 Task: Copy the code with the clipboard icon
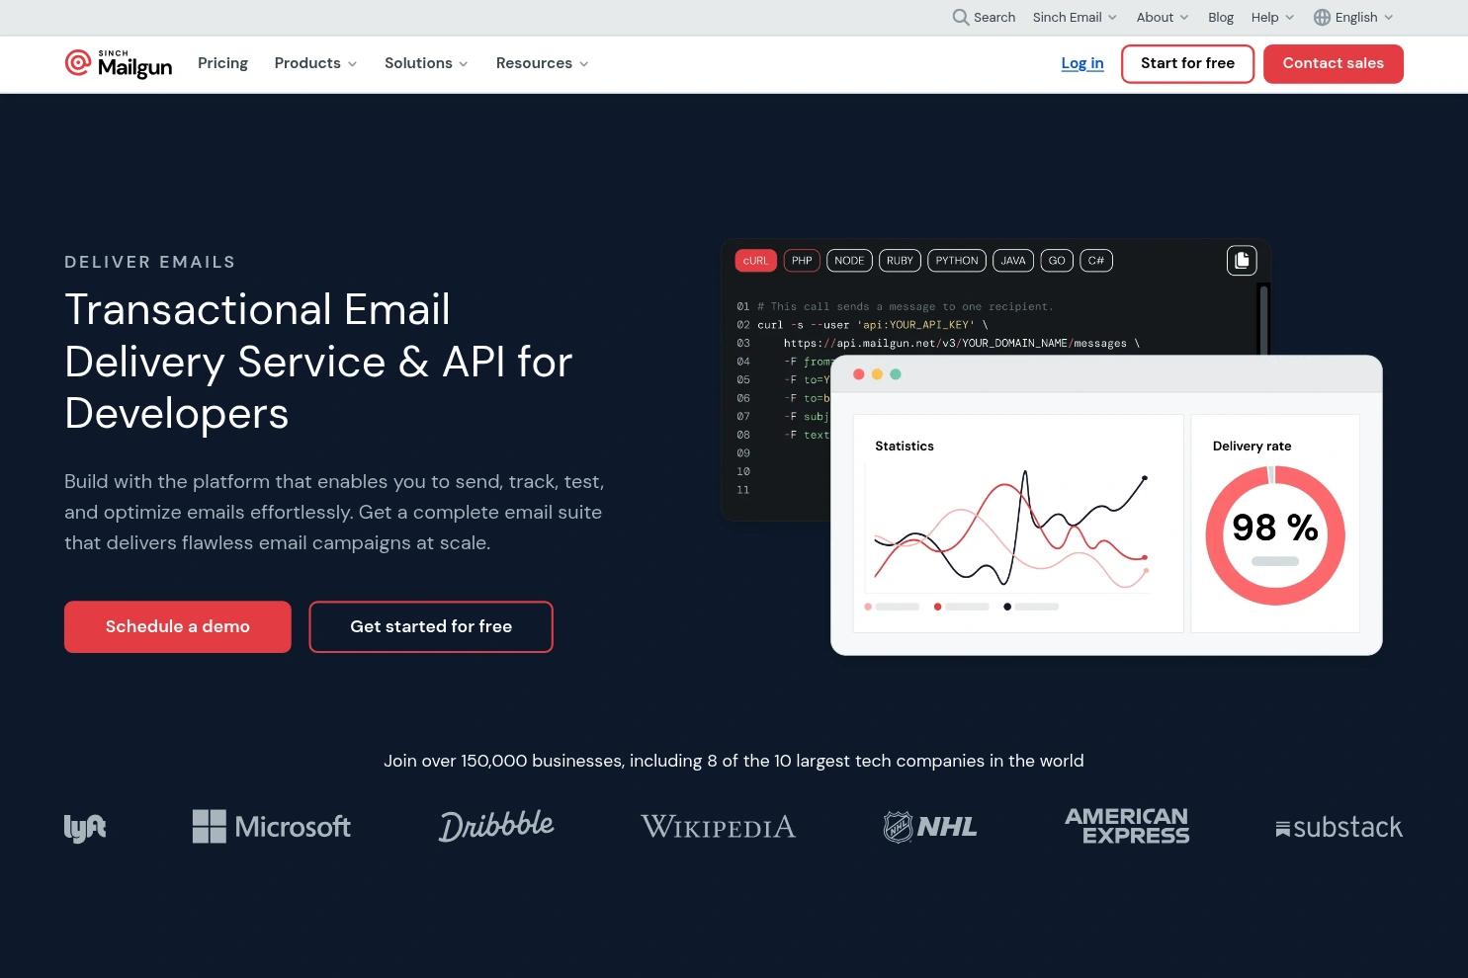1242,260
